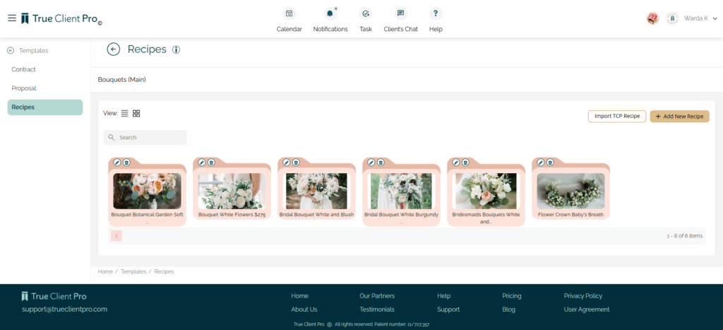Click the info icon next to Recipes
Image resolution: width=723 pixels, height=330 pixels.
(177, 49)
